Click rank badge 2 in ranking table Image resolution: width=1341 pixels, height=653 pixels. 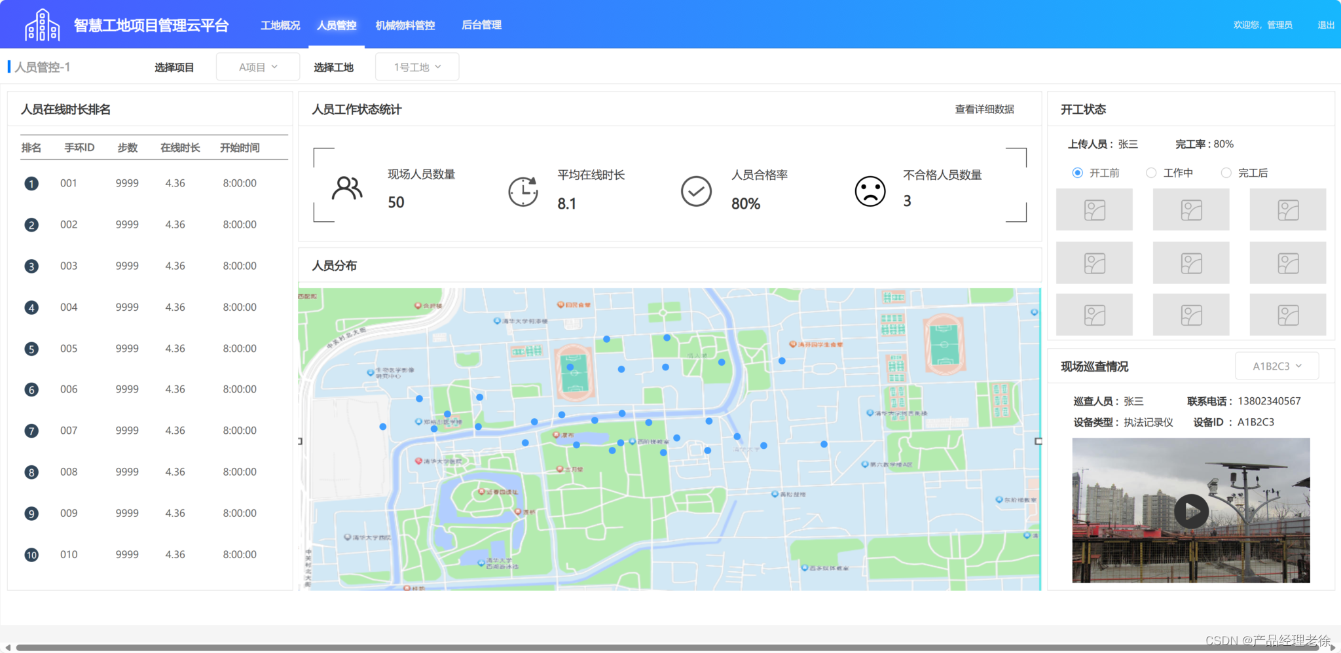click(x=31, y=225)
